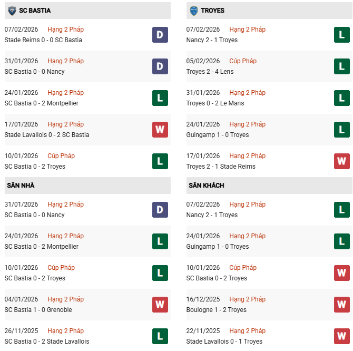Select W badge for SC Bastia 1-0 Grenoble
This screenshot has width=353, height=351.
click(160, 305)
